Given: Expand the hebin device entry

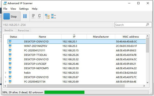Looking at the screenshot, I should pos(5,73).
